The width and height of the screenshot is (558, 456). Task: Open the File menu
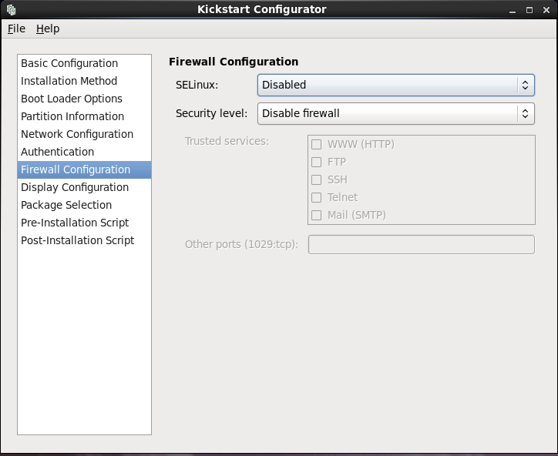coord(16,28)
